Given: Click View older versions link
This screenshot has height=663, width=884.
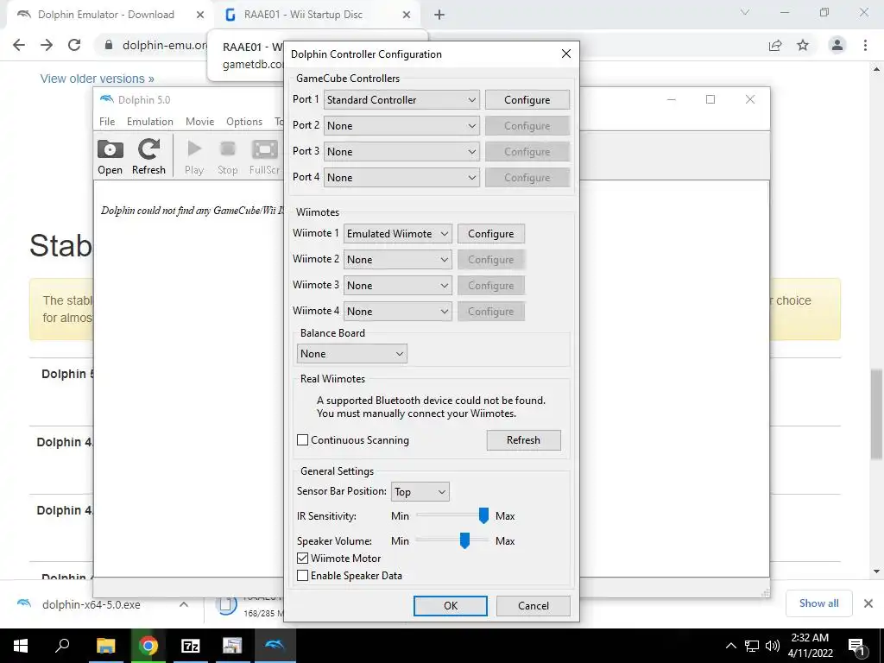Looking at the screenshot, I should (x=97, y=79).
